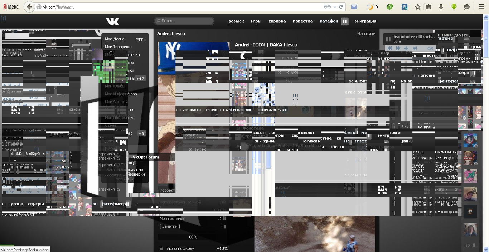Open Мое Информбюро

[121, 94]
